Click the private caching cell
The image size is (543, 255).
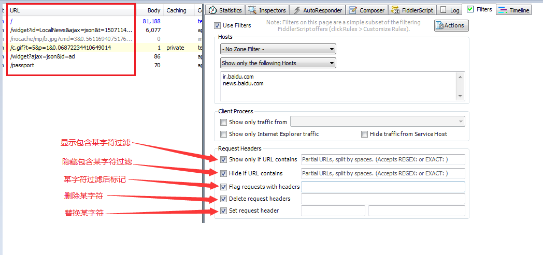175,48
